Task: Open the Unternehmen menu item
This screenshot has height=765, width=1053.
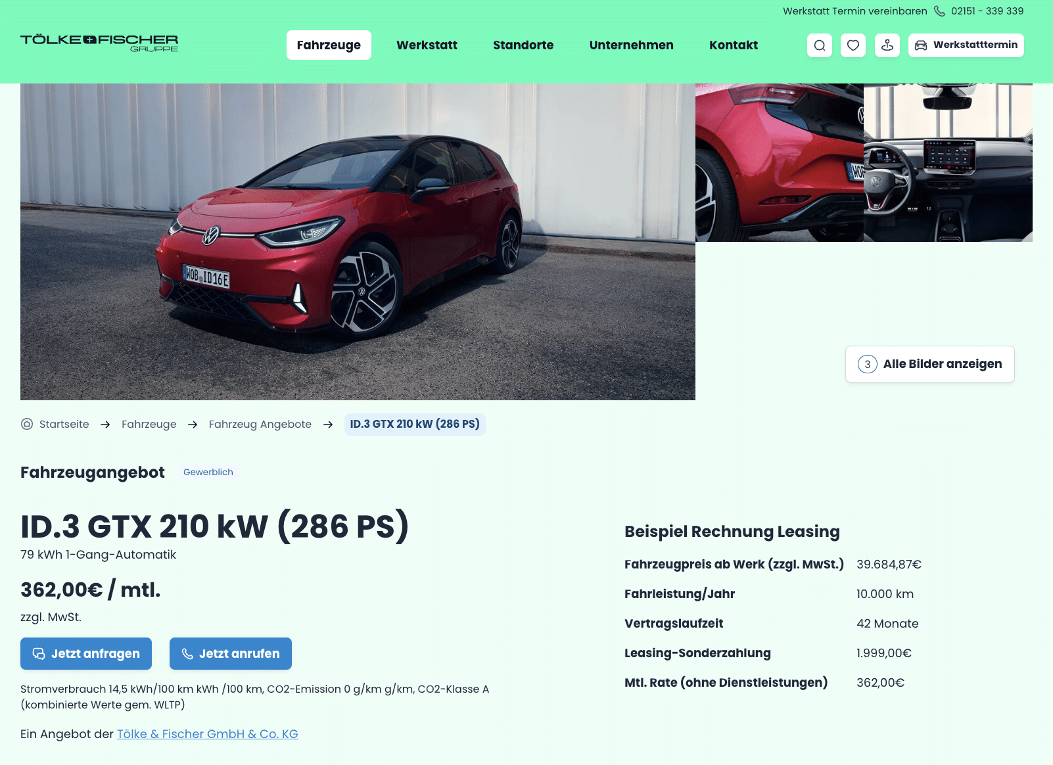Action: coord(631,45)
